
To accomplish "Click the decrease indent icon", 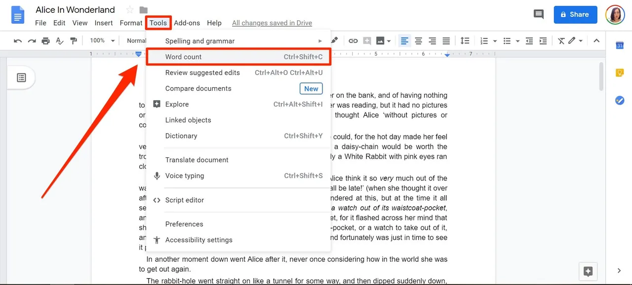I will pos(529,41).
